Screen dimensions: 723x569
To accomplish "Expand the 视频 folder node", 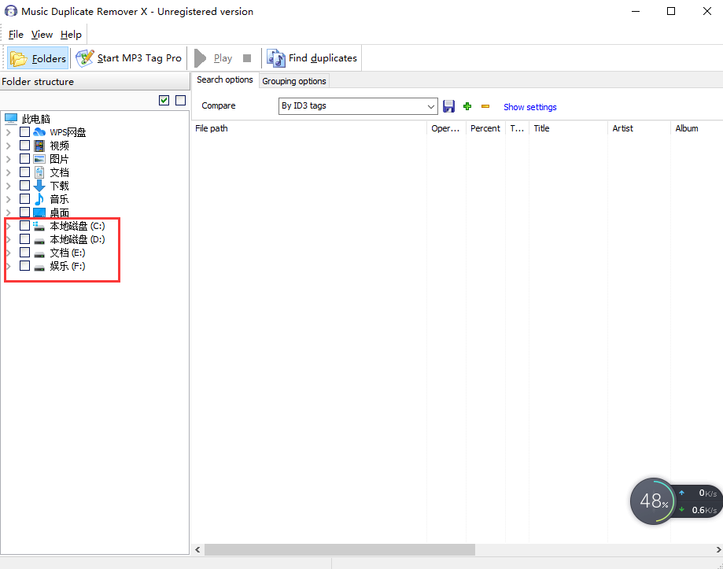I will (9, 146).
